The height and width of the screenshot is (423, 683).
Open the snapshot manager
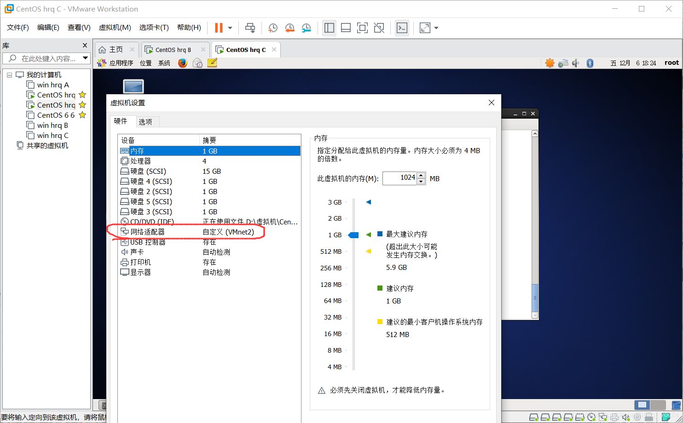tap(306, 28)
